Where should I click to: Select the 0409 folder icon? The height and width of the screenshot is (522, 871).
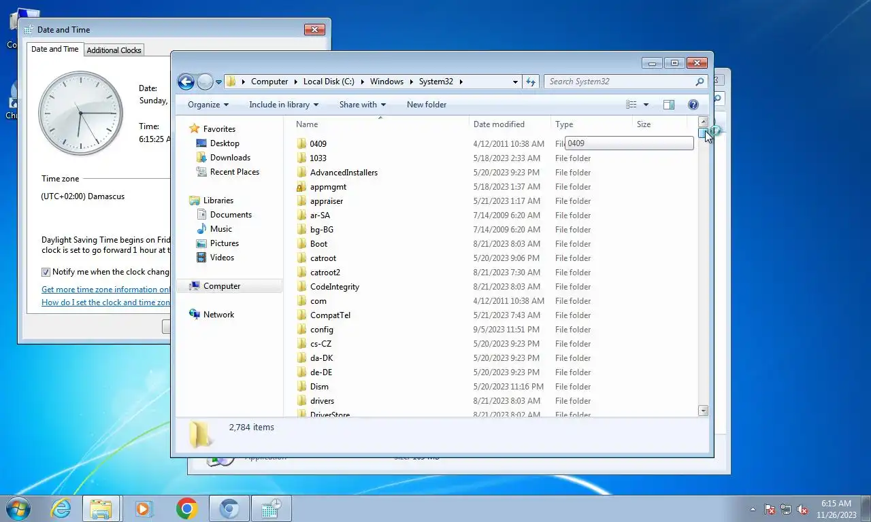tap(302, 144)
